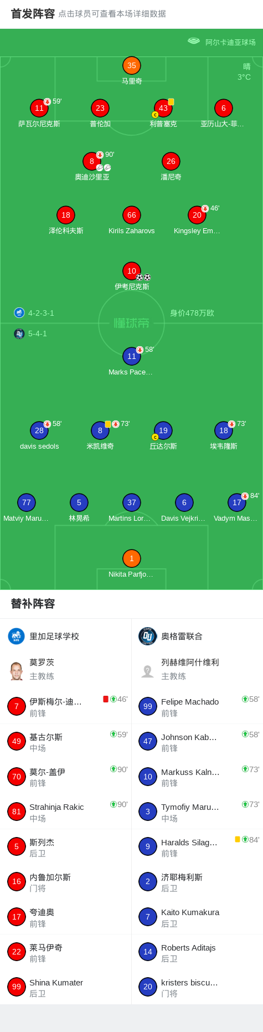Open substitute 99 Felipe Machado row
This screenshot has width=263, height=1032.
[197, 706]
